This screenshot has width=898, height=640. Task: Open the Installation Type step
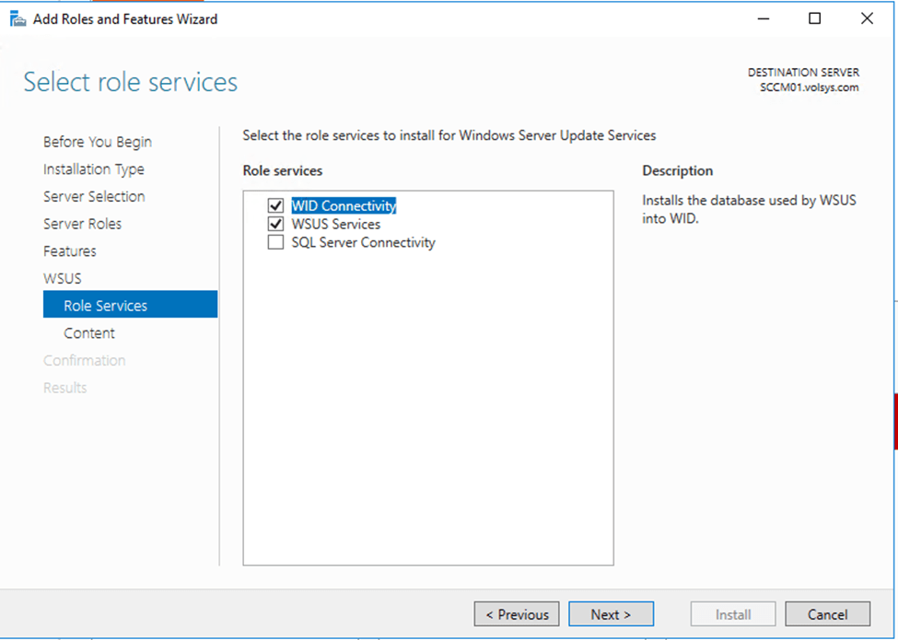pos(94,169)
